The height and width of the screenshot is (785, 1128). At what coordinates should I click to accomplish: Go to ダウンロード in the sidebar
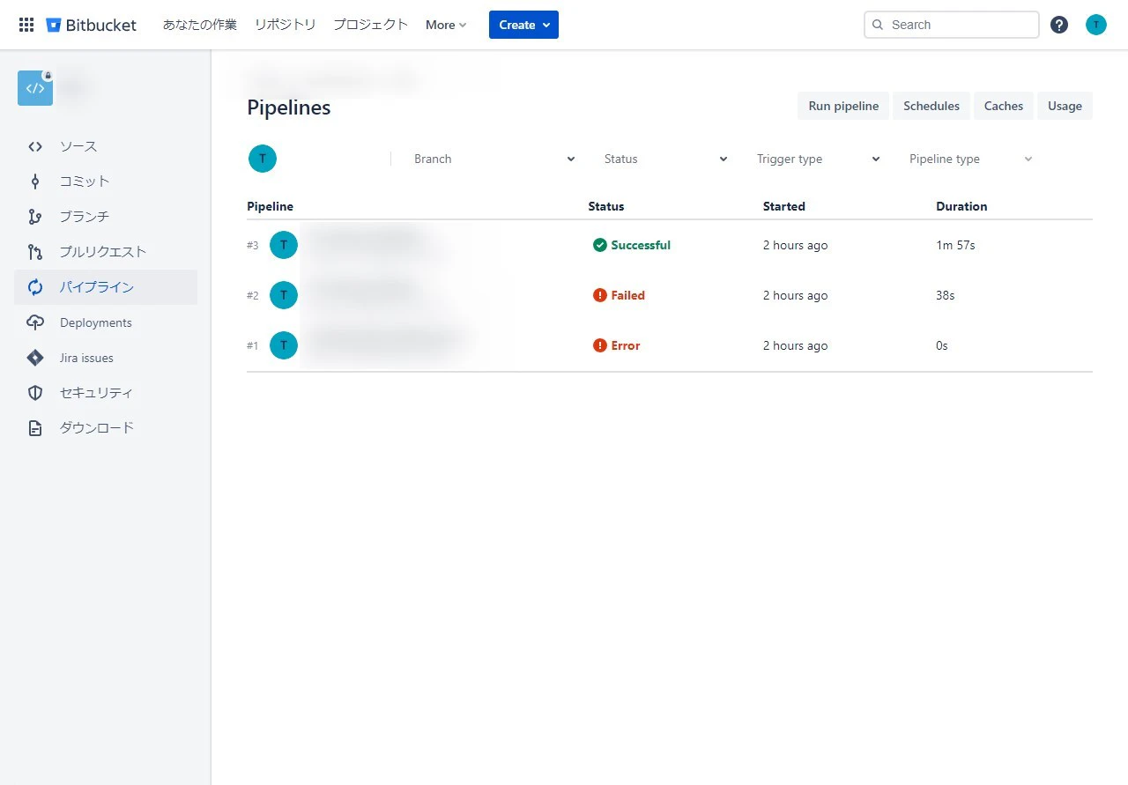click(106, 428)
